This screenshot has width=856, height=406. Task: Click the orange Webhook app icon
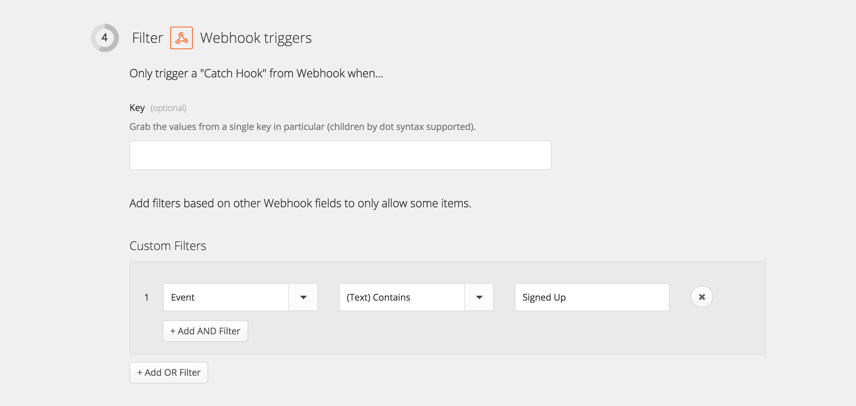pos(181,38)
